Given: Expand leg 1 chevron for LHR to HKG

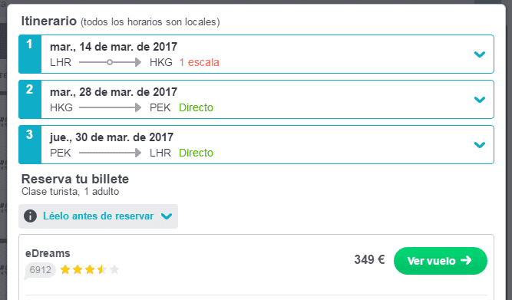Looking at the screenshot, I should click(x=479, y=54).
